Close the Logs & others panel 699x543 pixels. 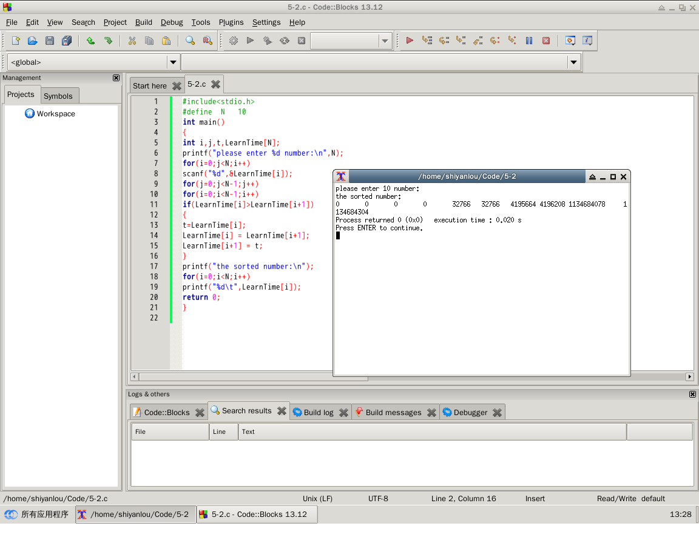tap(692, 395)
